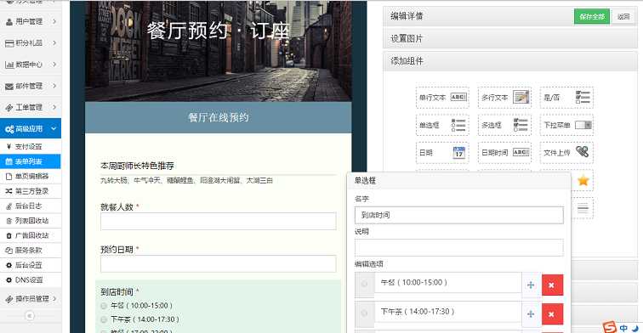Click the 餐厅预约·订座 banner image
The image size is (643, 333).
pyautogui.click(x=218, y=50)
